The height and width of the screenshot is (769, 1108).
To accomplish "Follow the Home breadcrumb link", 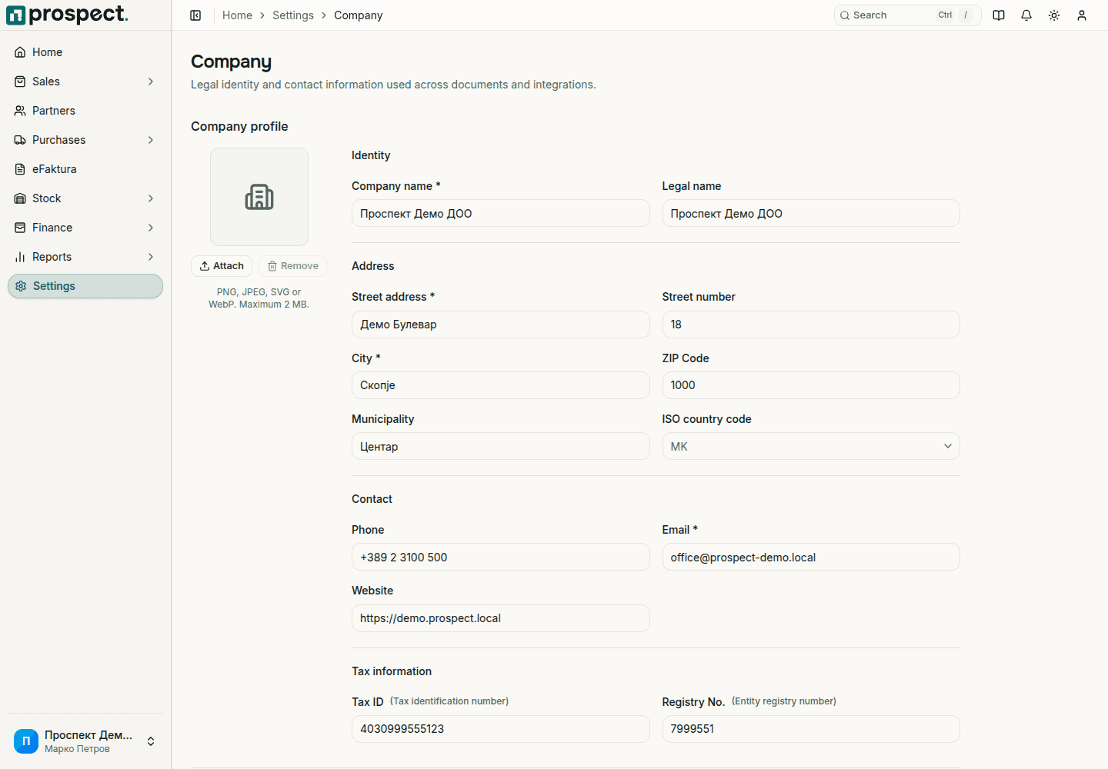I will [237, 15].
